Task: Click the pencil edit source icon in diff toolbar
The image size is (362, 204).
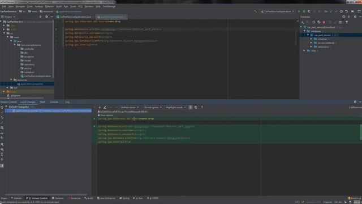Action: 105,107
